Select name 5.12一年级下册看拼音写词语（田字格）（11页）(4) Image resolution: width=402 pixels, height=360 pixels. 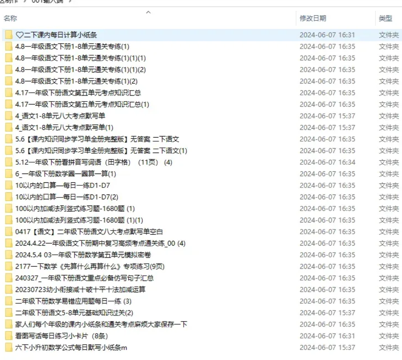pos(94,162)
